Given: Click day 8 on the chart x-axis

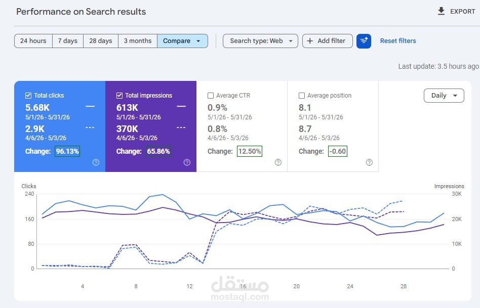Looking at the screenshot, I should click(x=136, y=287).
